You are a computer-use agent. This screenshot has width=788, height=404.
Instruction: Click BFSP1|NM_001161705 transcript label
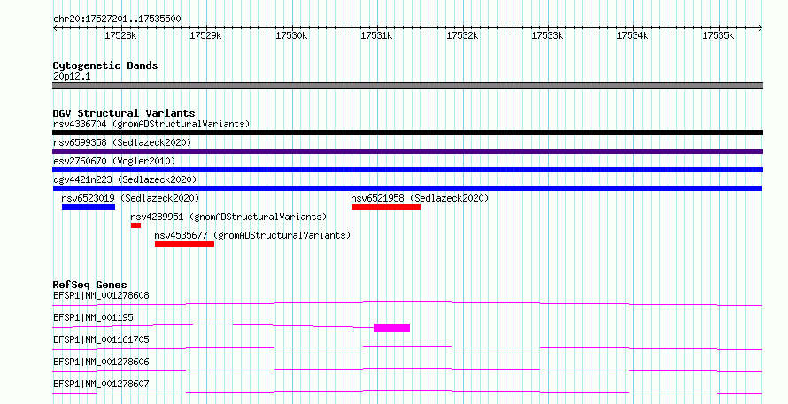[101, 339]
